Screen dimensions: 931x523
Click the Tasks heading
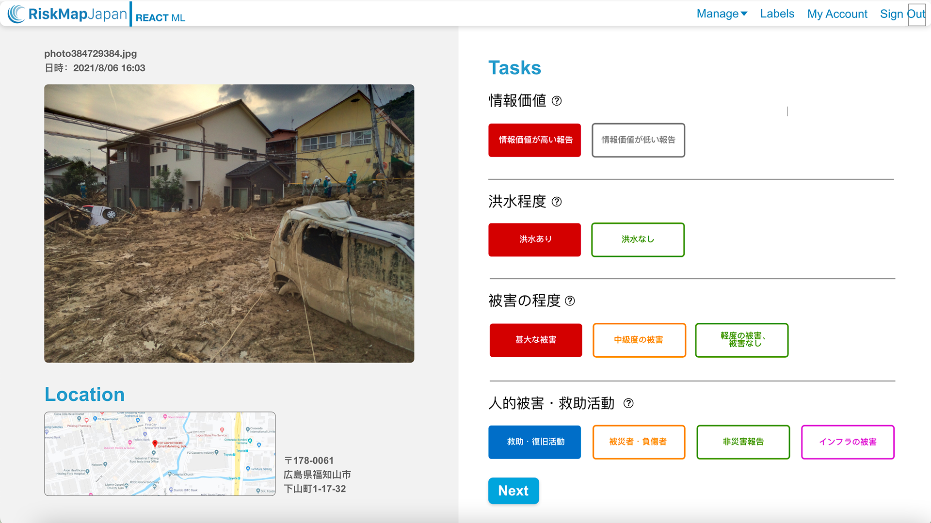514,68
